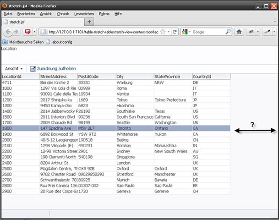Select the row with LocationId 2500
The height and width of the screenshot is (220, 279).
[x=116, y=169]
